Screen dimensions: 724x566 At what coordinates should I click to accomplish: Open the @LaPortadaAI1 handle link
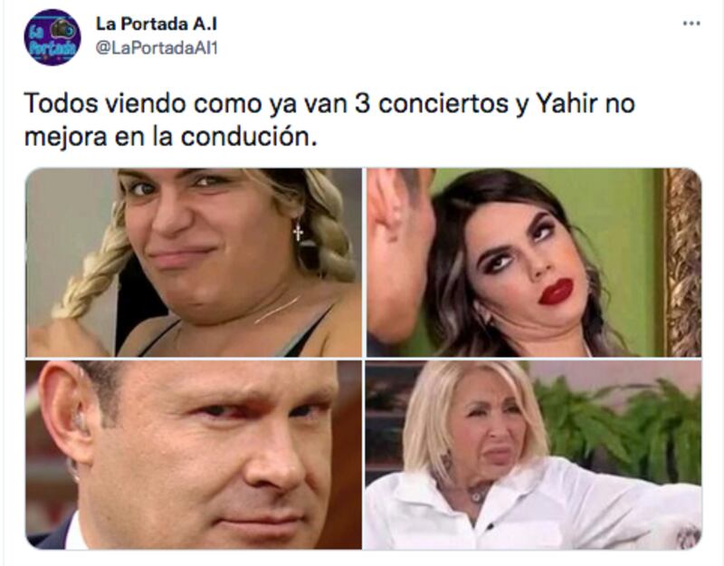[156, 48]
